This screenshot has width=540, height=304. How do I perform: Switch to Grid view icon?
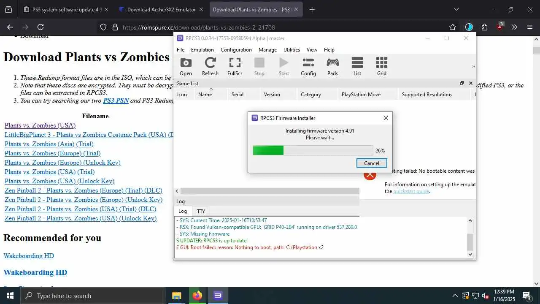click(381, 67)
